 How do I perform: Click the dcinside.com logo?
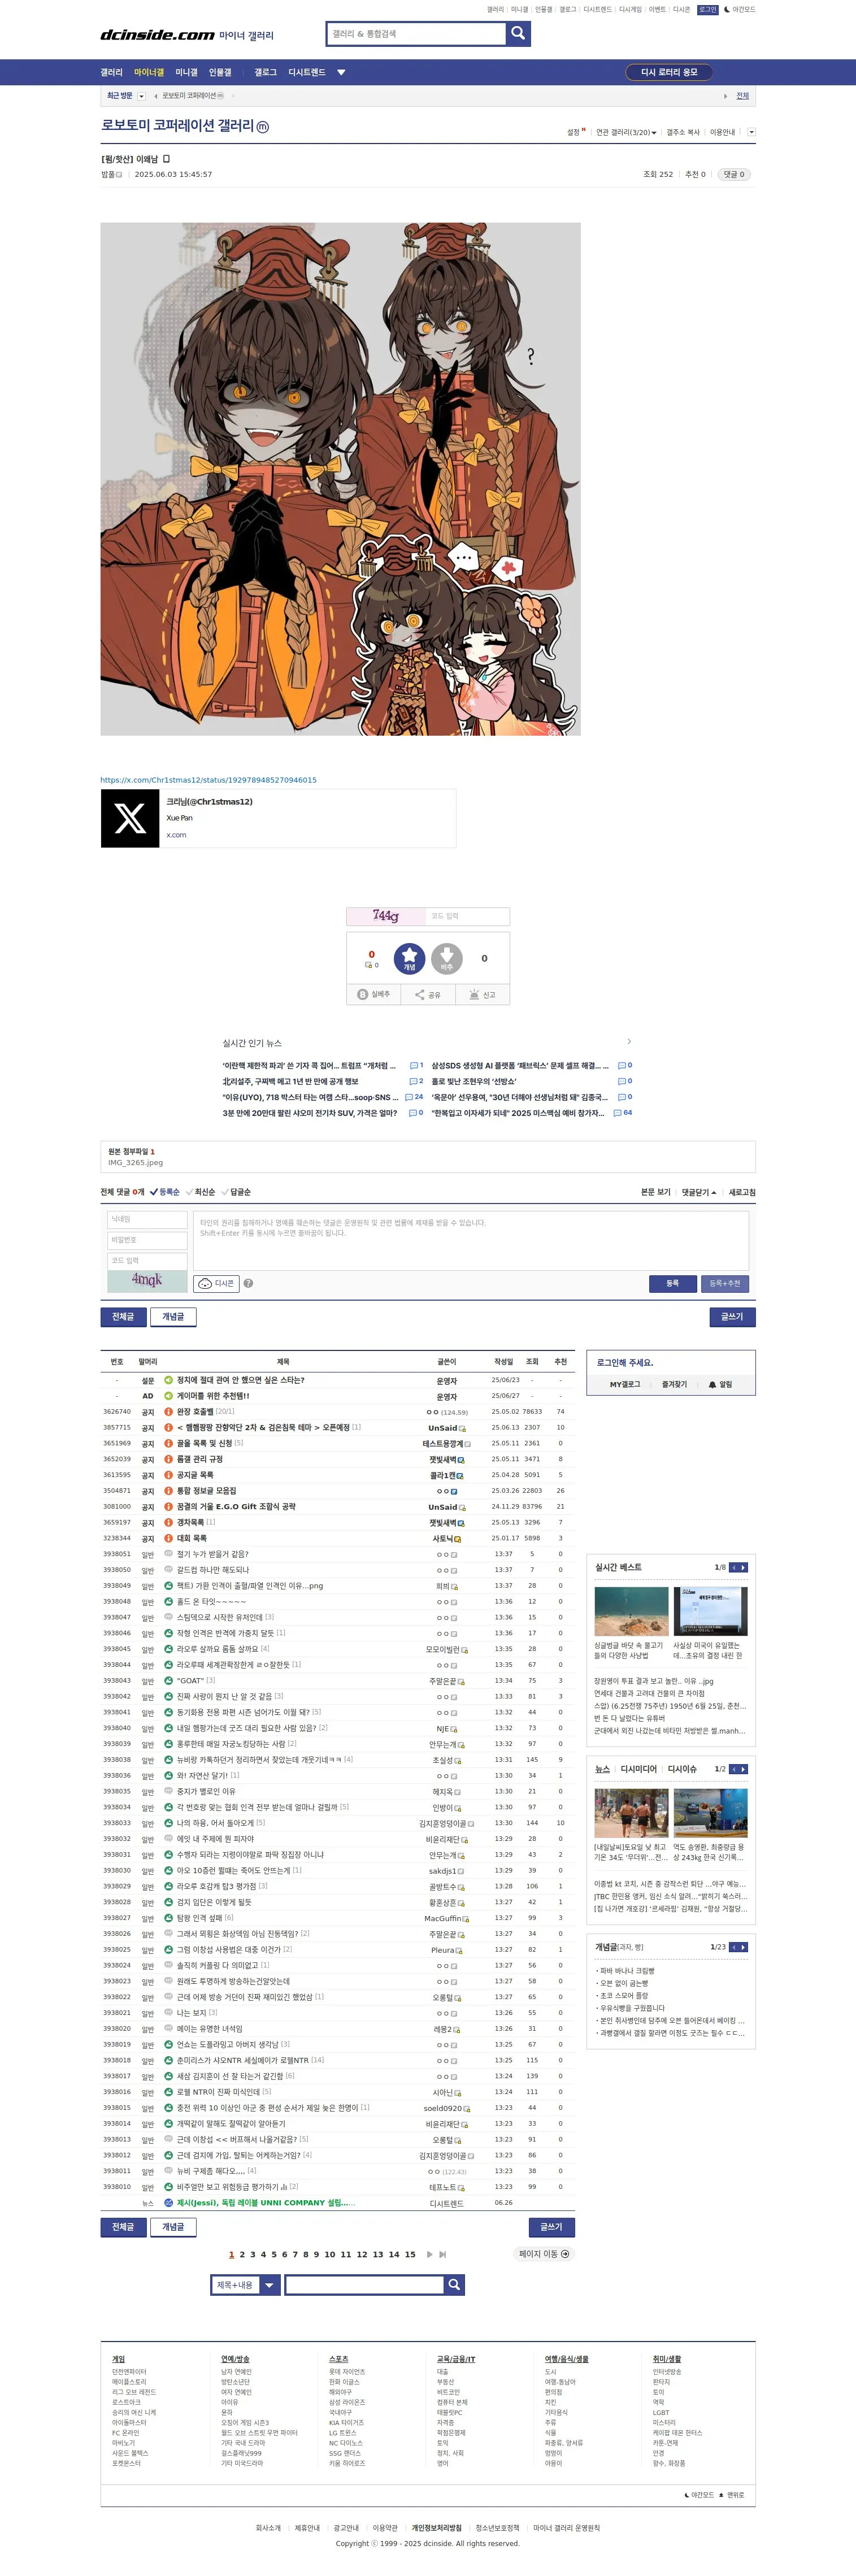[x=158, y=35]
